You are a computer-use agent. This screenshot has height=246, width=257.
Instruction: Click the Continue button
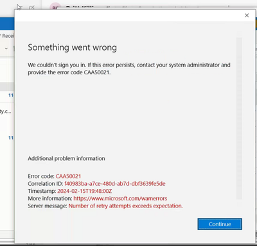click(220, 224)
